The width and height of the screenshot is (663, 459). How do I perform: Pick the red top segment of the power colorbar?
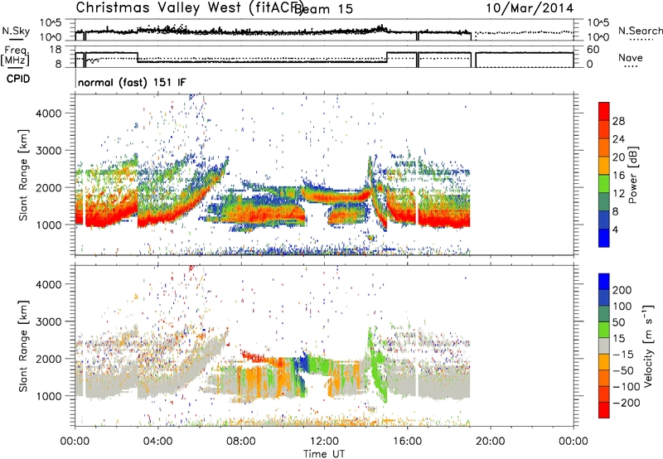click(x=604, y=111)
